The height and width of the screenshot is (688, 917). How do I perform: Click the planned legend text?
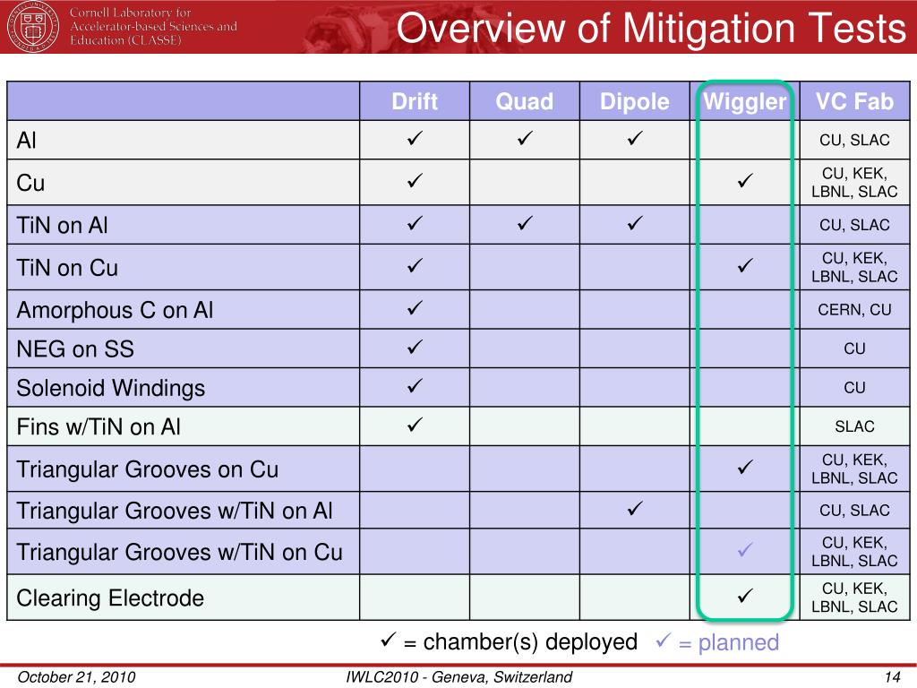click(x=739, y=643)
